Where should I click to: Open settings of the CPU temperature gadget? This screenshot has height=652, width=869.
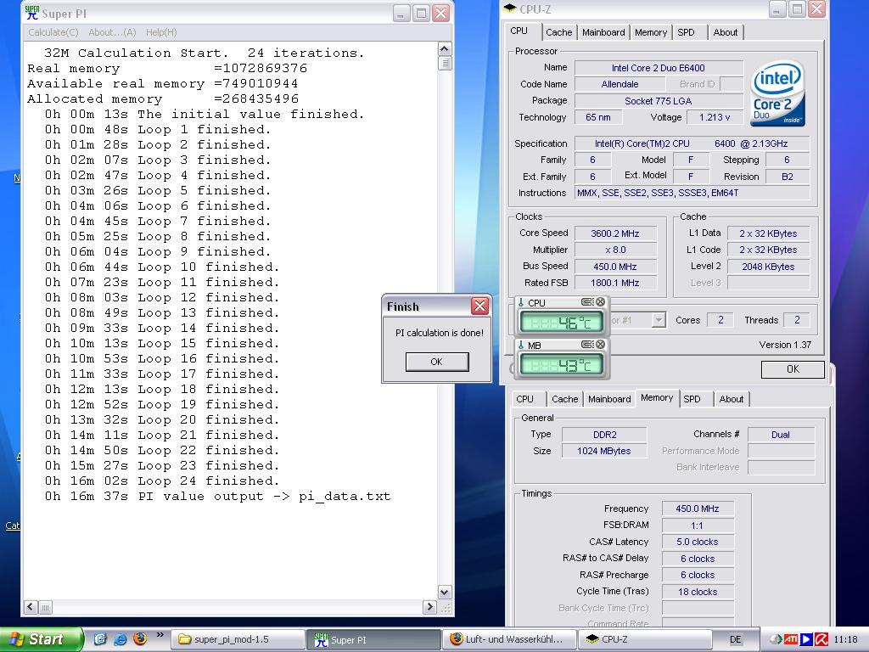point(587,302)
